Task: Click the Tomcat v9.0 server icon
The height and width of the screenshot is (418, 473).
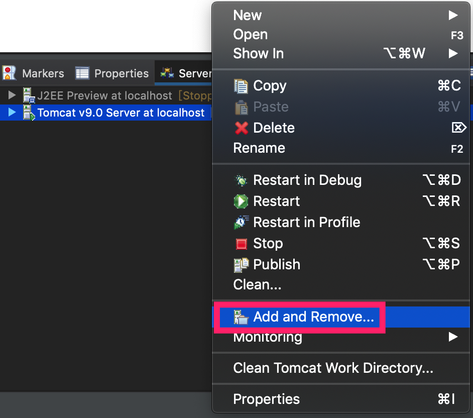Action: point(29,113)
